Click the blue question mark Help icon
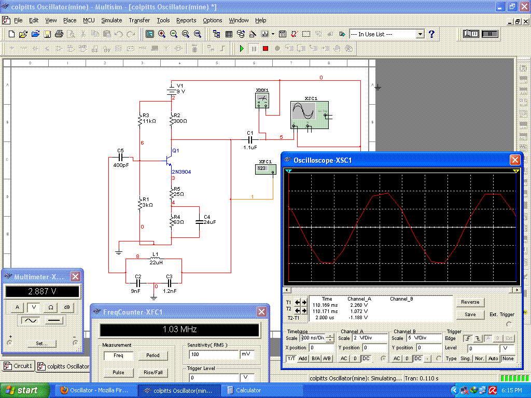This screenshot has height=398, width=531. point(431,34)
